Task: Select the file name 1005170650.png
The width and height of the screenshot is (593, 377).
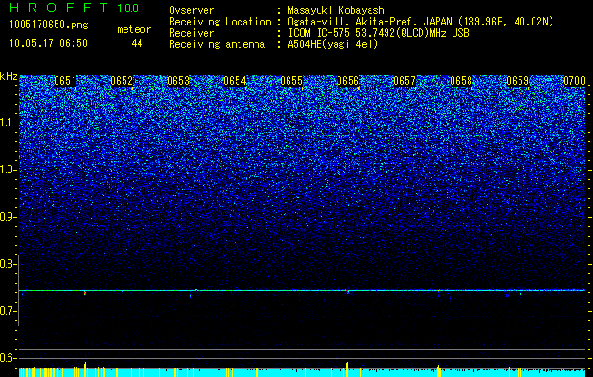Action: [49, 25]
